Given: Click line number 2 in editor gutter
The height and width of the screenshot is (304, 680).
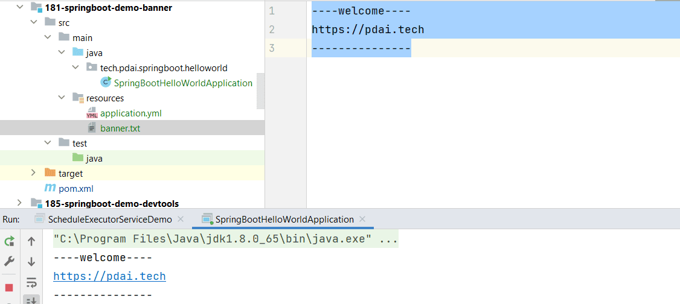Looking at the screenshot, I should click(272, 30).
